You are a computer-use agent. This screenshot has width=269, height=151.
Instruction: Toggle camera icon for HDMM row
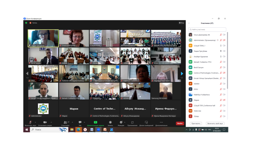(224, 84)
